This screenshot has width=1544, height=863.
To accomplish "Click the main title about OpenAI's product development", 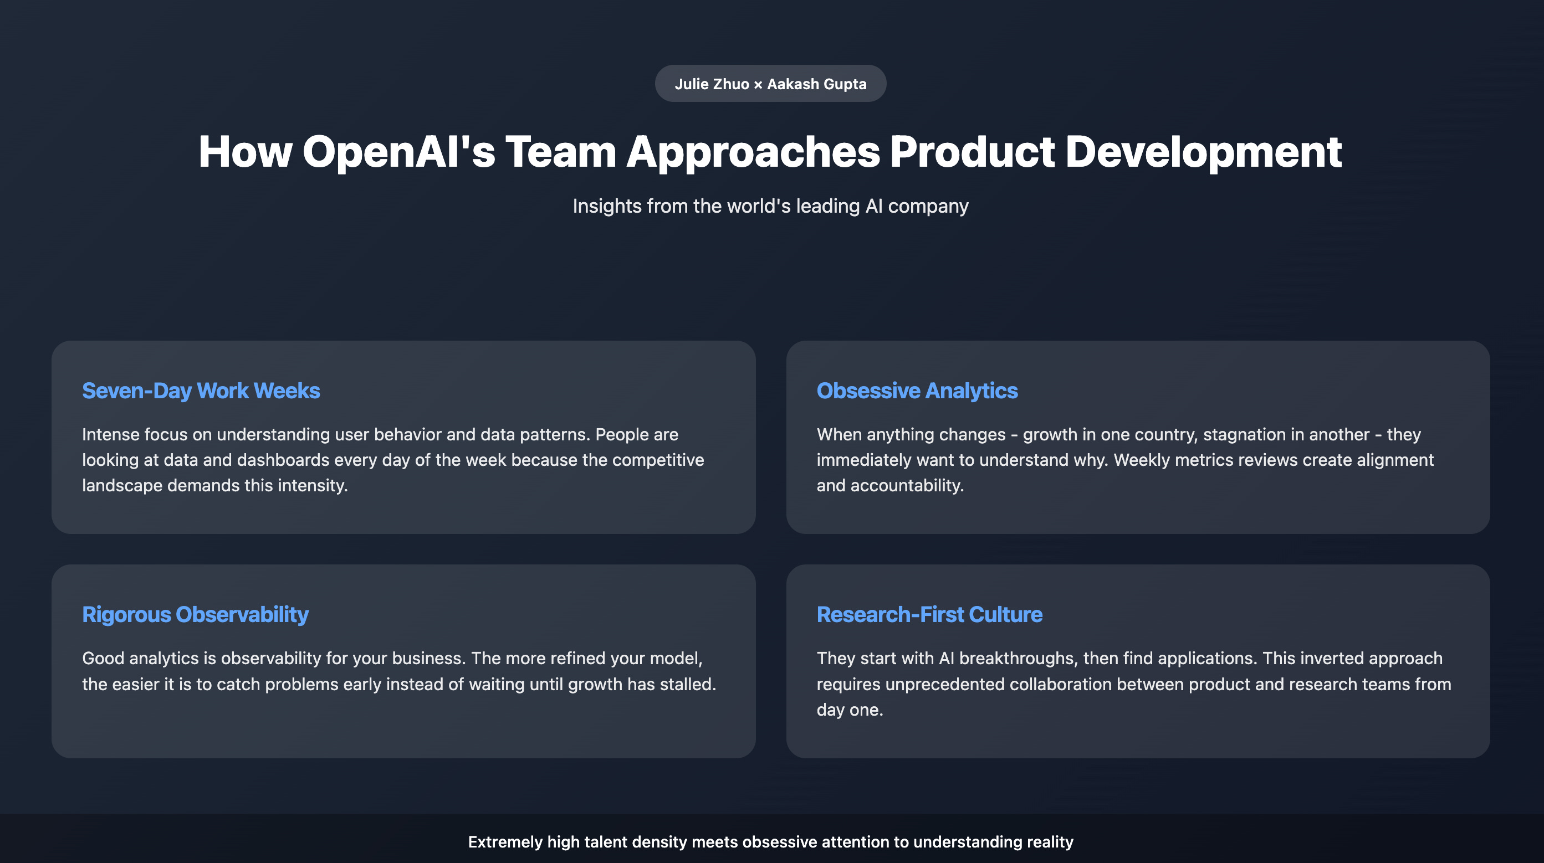I will pos(770,152).
